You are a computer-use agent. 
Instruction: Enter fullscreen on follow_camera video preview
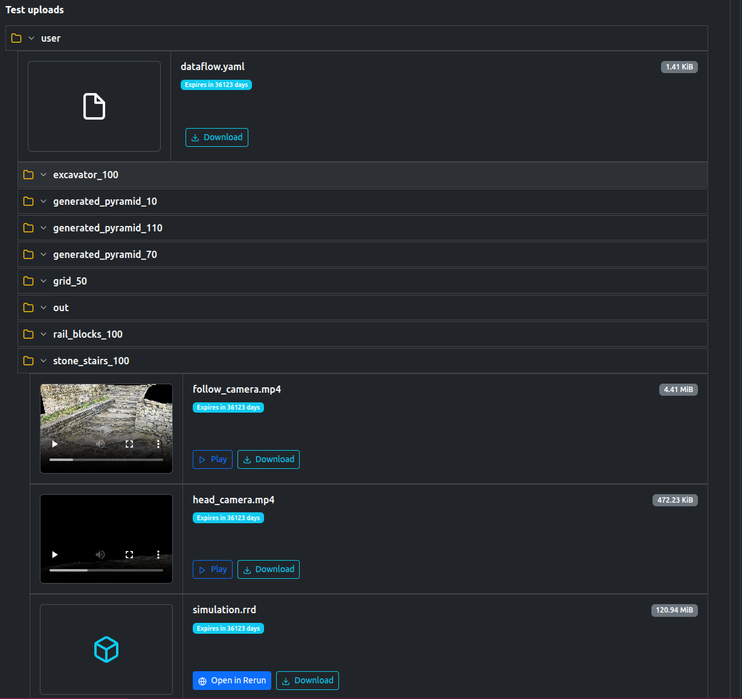click(129, 444)
